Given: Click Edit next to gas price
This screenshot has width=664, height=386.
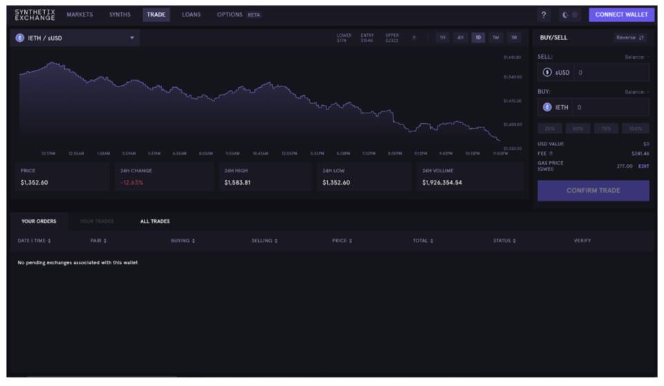Looking at the screenshot, I should pos(644,167).
